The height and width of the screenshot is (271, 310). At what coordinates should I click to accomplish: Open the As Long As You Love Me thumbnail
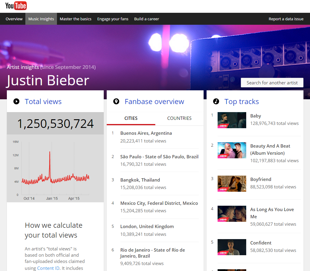[232, 213]
